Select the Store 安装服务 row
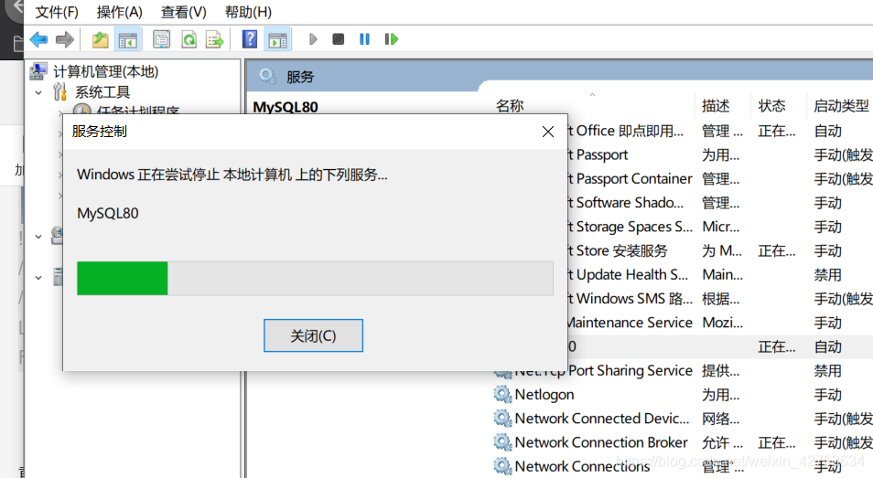873x478 pixels. click(720, 250)
